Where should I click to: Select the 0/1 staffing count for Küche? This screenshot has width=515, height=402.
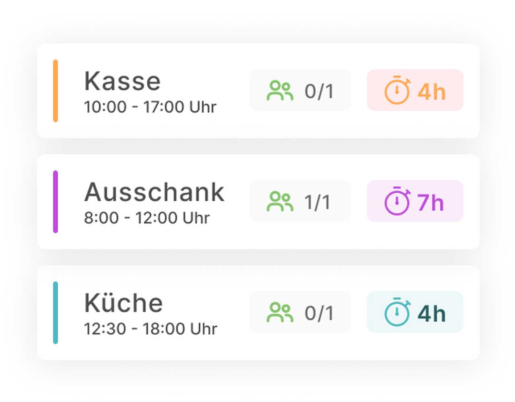click(319, 313)
